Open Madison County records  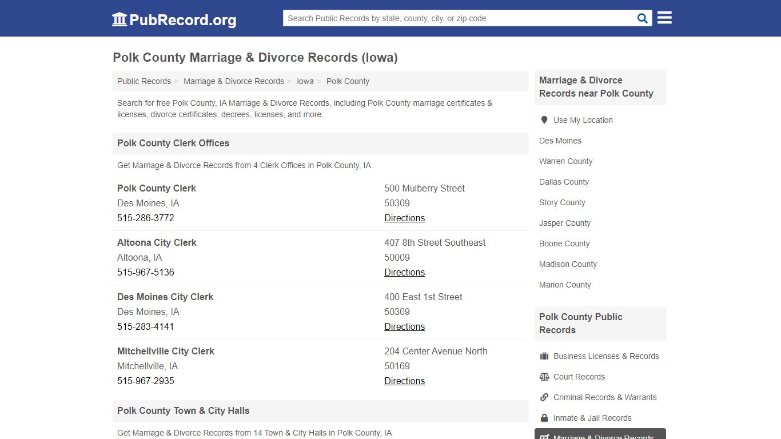tap(568, 264)
